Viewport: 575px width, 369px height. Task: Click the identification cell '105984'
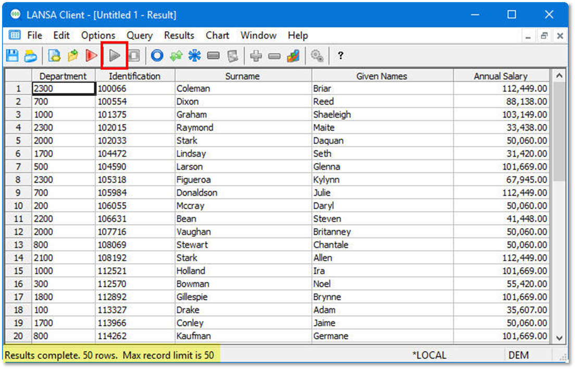point(135,192)
